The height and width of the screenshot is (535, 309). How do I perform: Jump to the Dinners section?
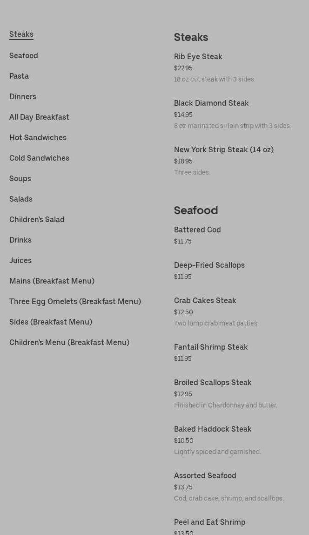[23, 96]
